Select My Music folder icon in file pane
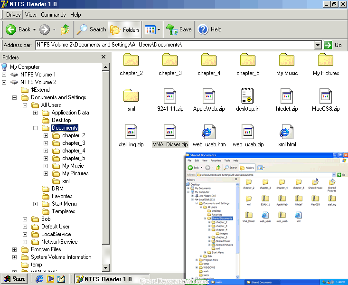 (287, 60)
